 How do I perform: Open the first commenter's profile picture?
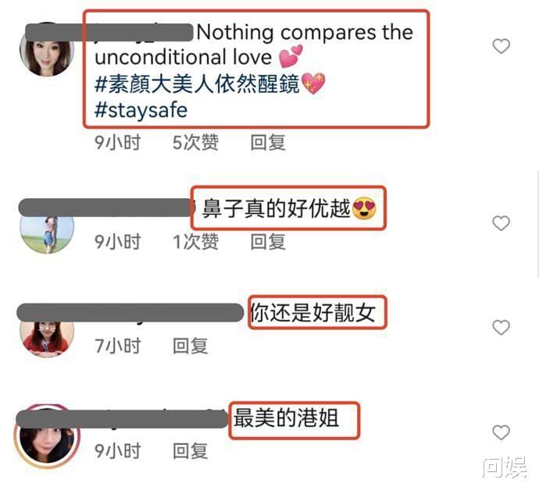pos(47,50)
